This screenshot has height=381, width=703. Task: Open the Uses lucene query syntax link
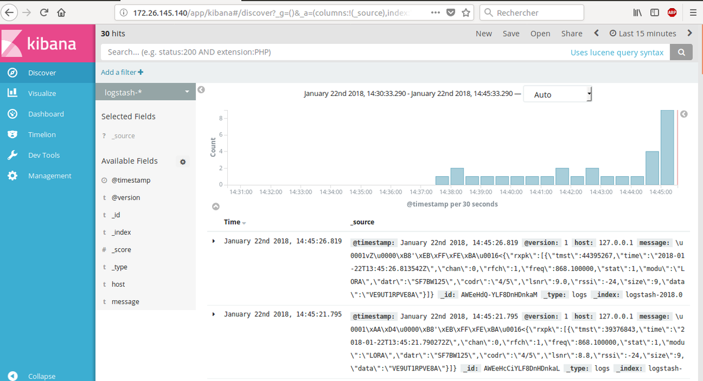click(x=617, y=52)
